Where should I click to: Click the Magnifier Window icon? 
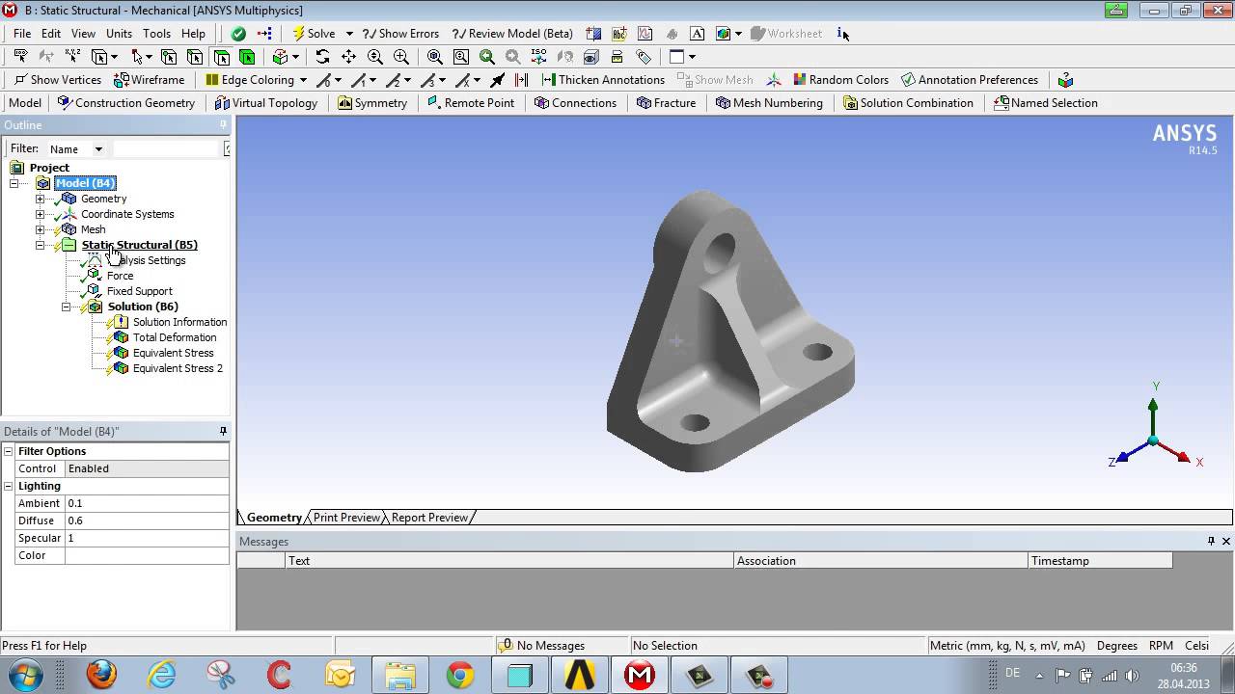click(x=461, y=57)
